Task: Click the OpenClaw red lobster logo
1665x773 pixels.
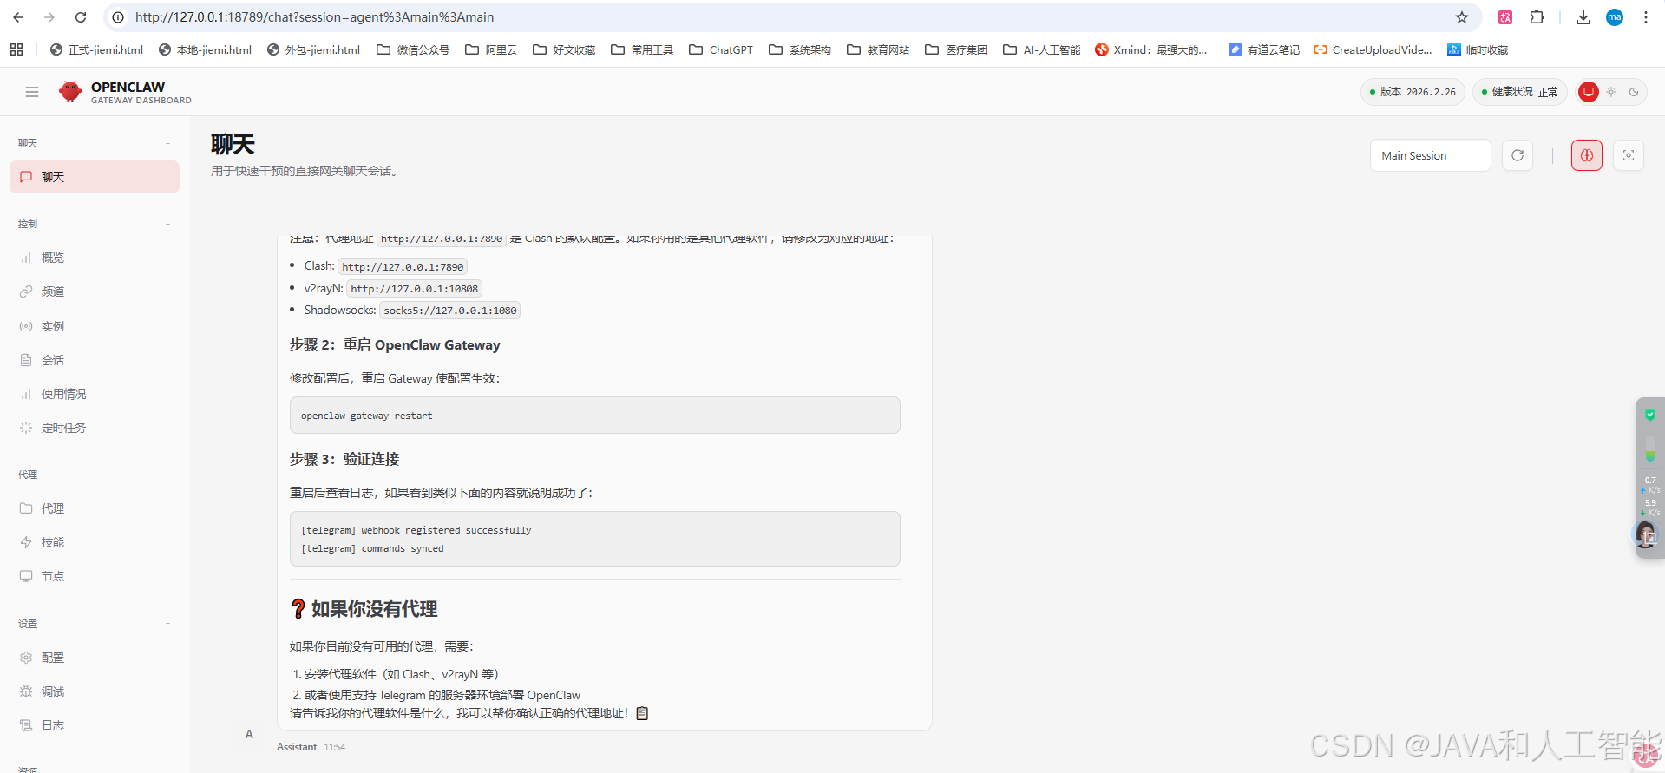Action: [x=69, y=91]
